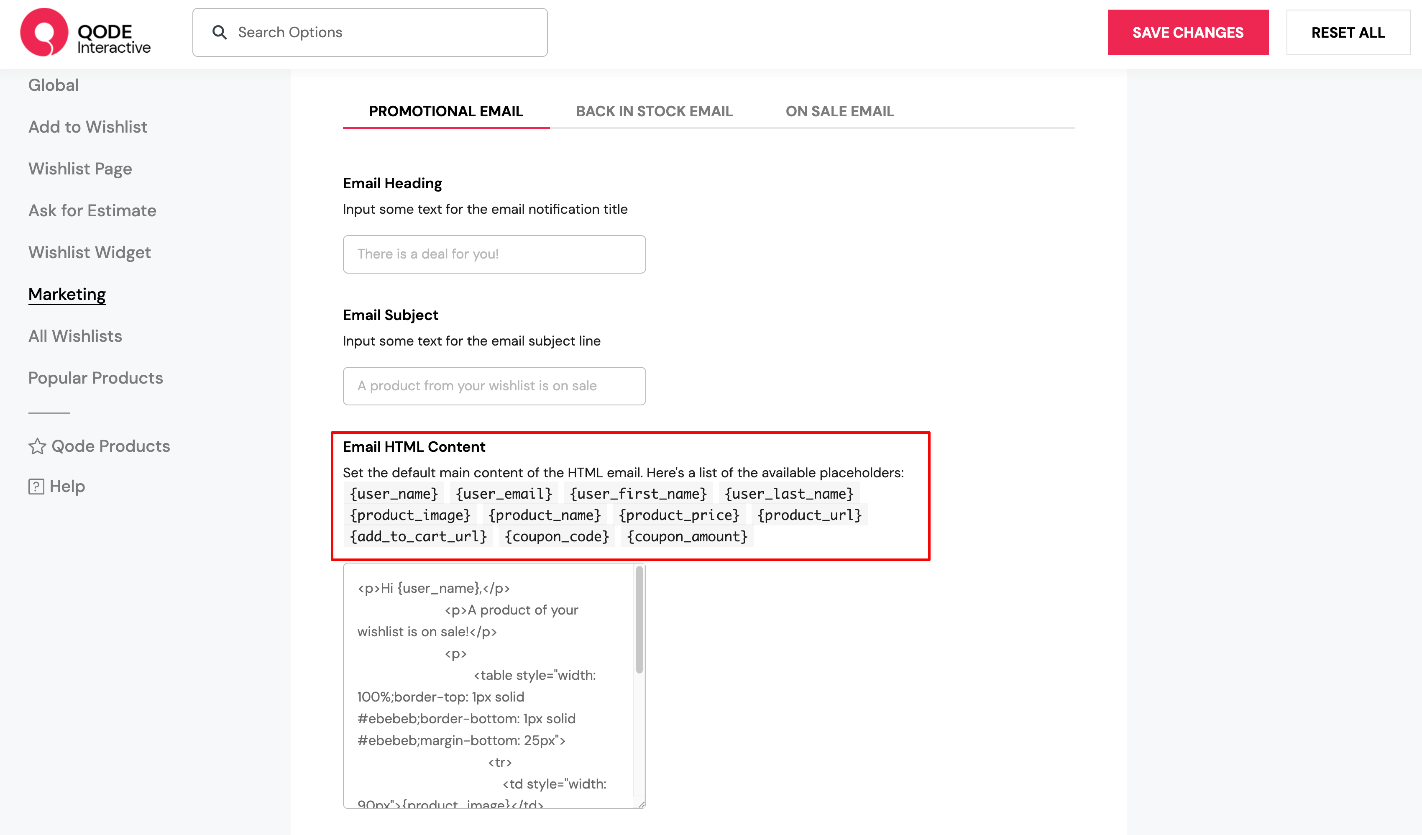Open the Global settings section
The width and height of the screenshot is (1422, 835).
click(x=54, y=85)
